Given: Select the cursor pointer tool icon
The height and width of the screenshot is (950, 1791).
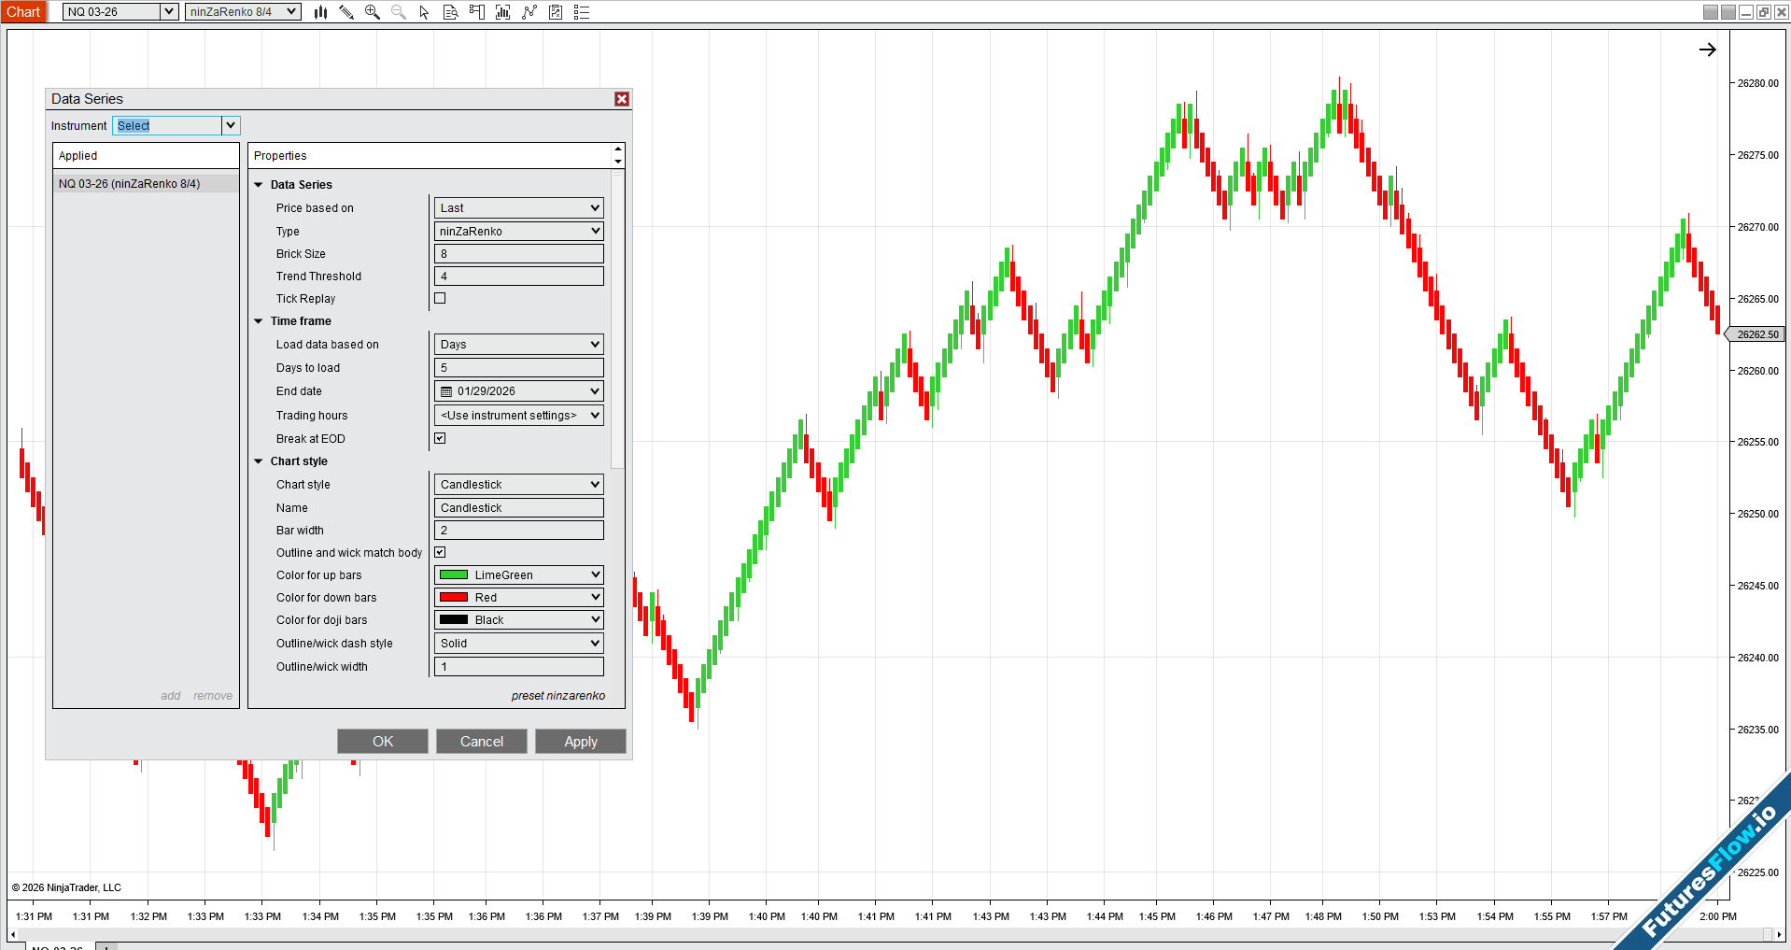Looking at the screenshot, I should coord(424,12).
